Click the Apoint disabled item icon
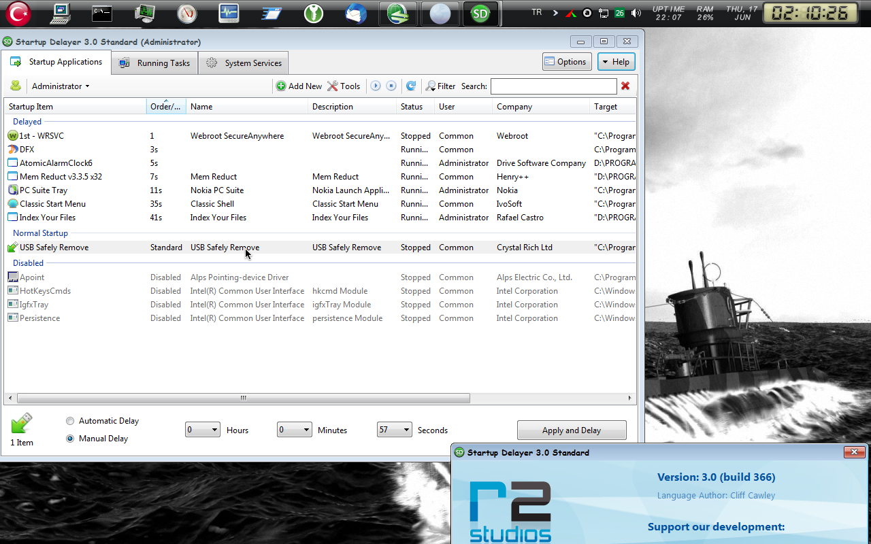The width and height of the screenshot is (871, 544). click(13, 277)
